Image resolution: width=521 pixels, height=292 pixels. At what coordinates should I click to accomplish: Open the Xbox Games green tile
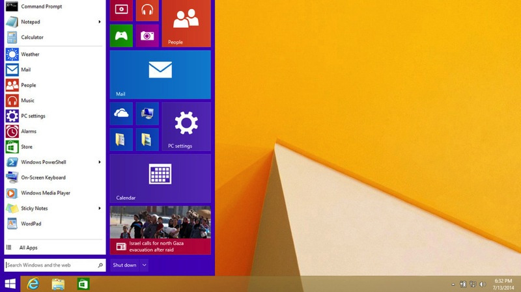(121, 36)
